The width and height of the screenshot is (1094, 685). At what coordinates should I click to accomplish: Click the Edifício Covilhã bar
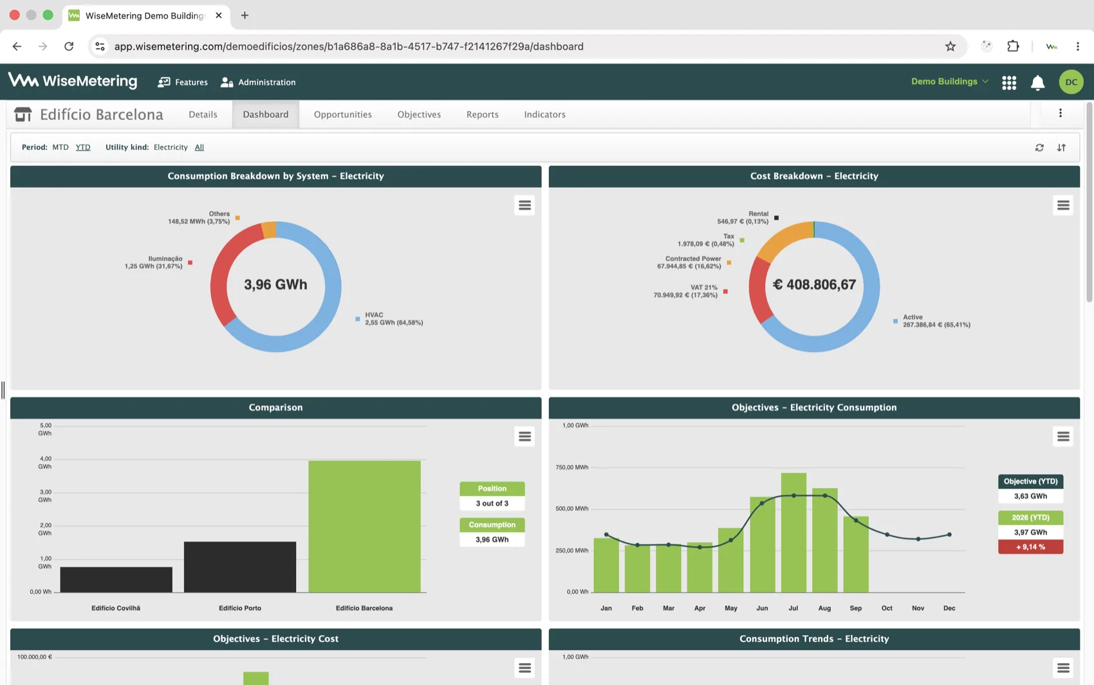pyautogui.click(x=116, y=580)
